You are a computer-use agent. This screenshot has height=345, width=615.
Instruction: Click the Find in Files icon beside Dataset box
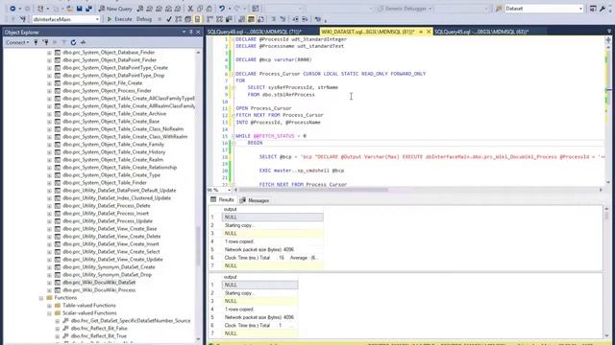(x=499, y=9)
